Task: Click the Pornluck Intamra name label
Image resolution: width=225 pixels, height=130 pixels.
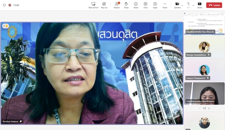Action: 10,121
